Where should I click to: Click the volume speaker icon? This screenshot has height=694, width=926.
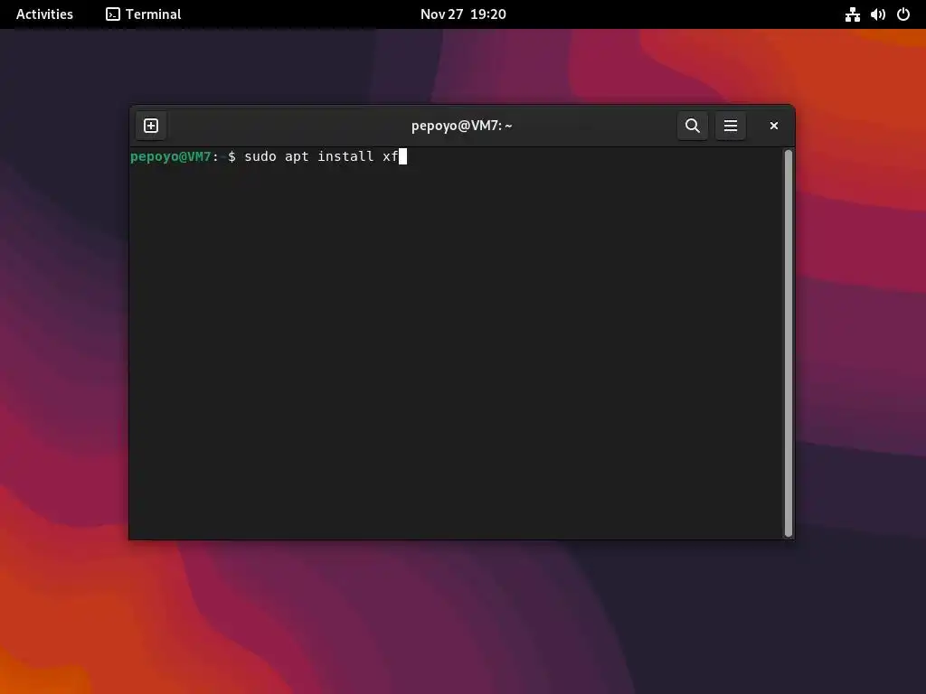877,14
